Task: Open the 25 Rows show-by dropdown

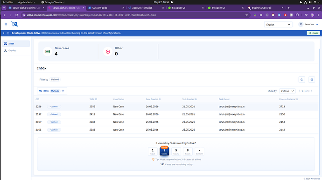Action: click(287, 91)
